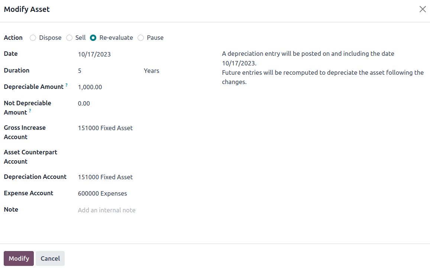The image size is (430, 270).
Task: Click the Cancel button
Action: point(50,258)
